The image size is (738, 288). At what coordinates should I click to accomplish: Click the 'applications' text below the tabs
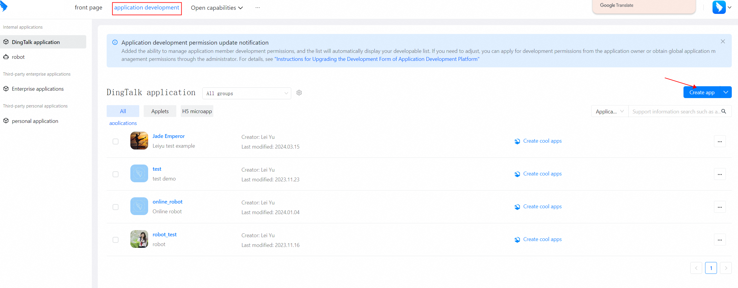tap(123, 123)
